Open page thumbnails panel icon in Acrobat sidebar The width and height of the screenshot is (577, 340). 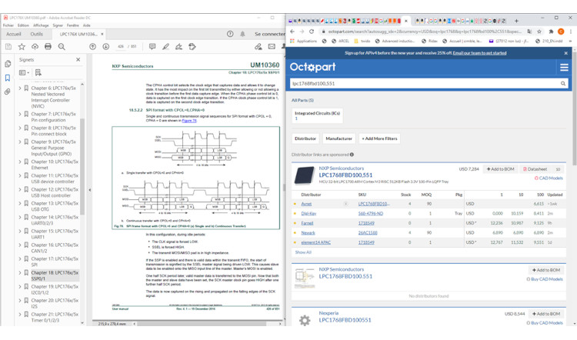coord(8,64)
